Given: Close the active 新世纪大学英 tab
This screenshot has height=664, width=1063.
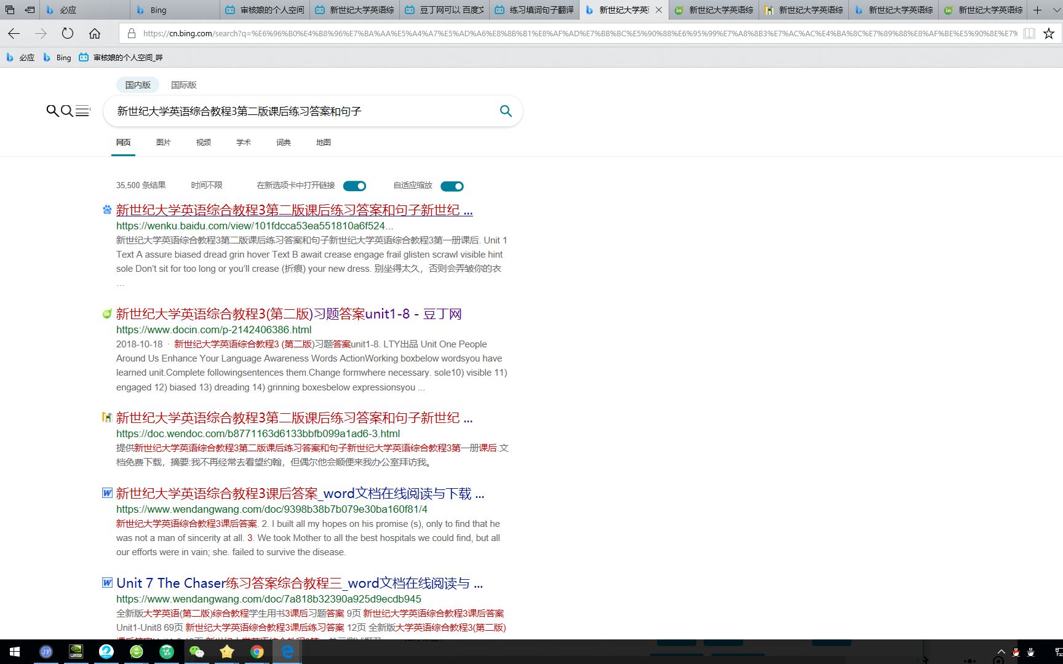Looking at the screenshot, I should [x=658, y=10].
